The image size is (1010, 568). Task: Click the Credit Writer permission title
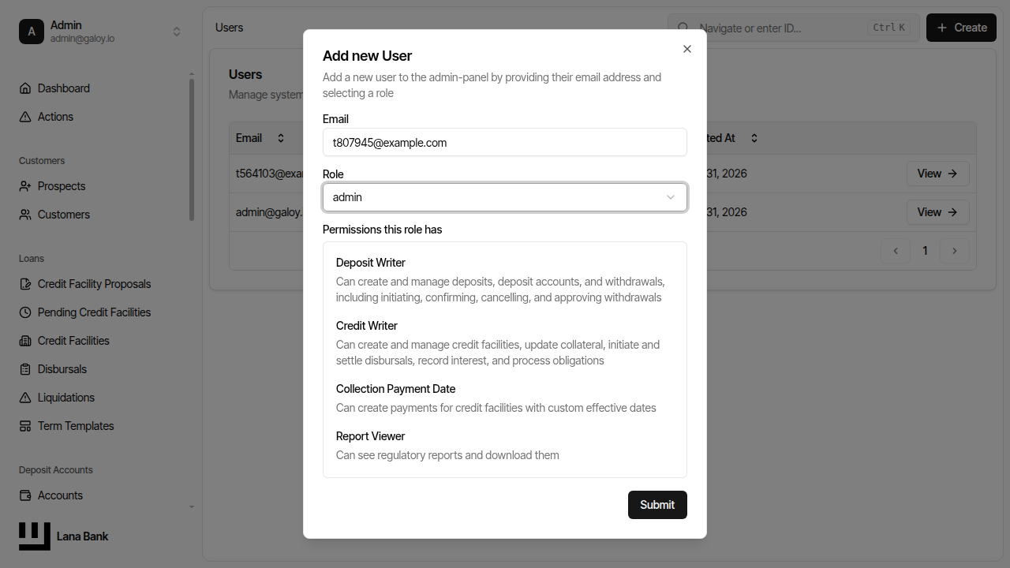tap(366, 326)
